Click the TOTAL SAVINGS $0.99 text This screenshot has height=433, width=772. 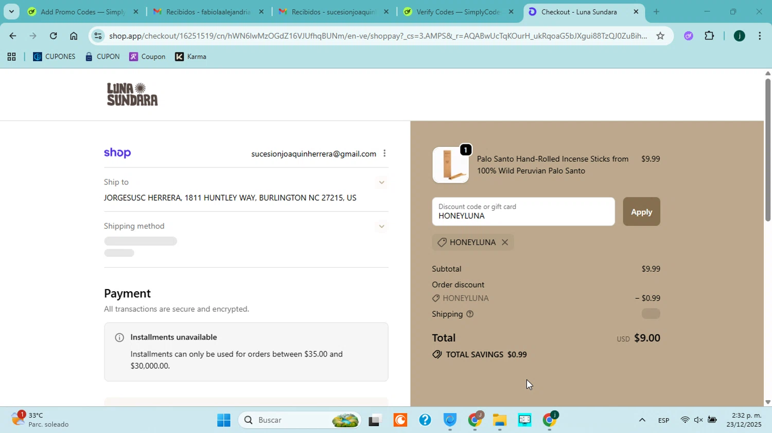[x=486, y=355]
